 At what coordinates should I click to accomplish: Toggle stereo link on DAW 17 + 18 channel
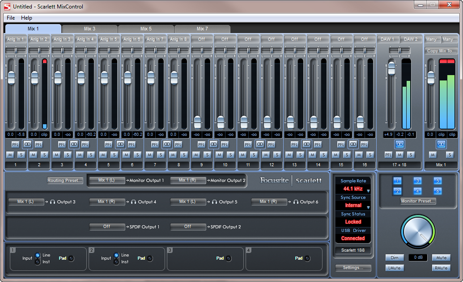pyautogui.click(x=399, y=144)
